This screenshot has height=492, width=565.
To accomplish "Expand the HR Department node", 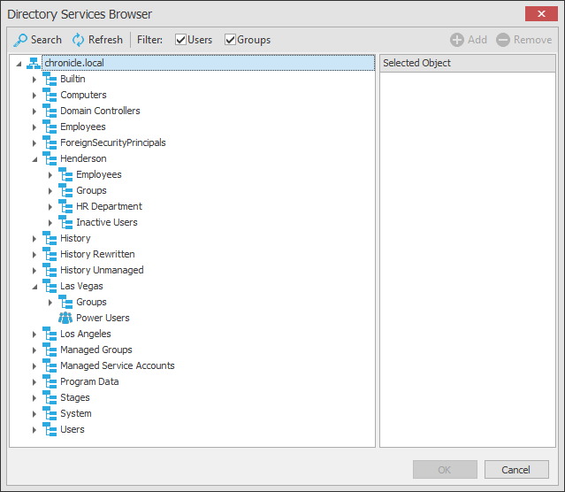I will click(50, 207).
